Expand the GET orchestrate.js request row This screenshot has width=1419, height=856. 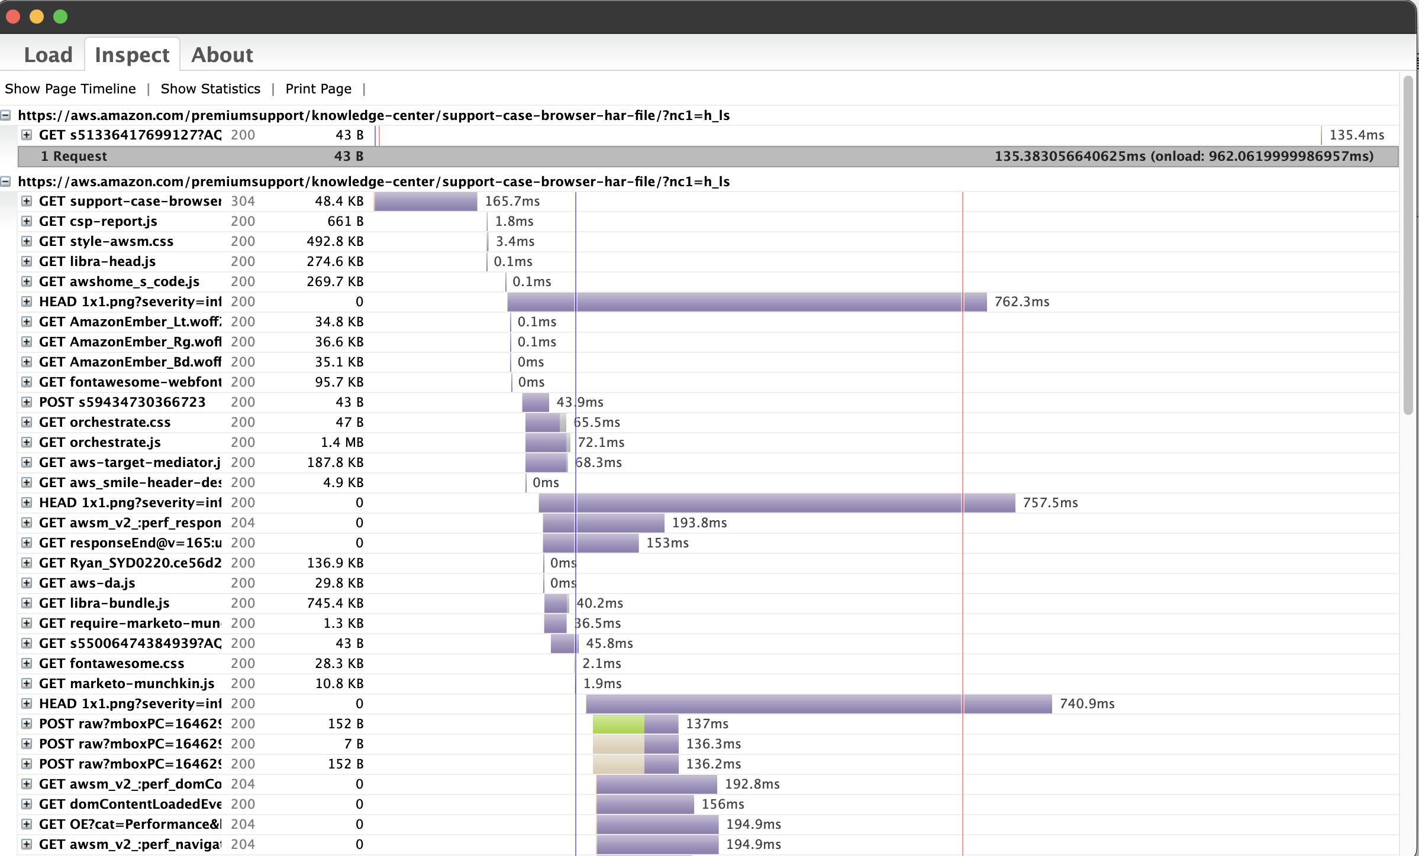pos(27,442)
